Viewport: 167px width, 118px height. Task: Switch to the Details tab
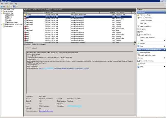pyautogui.click(x=34, y=48)
